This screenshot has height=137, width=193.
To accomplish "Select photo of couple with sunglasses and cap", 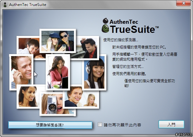I will [58, 41].
